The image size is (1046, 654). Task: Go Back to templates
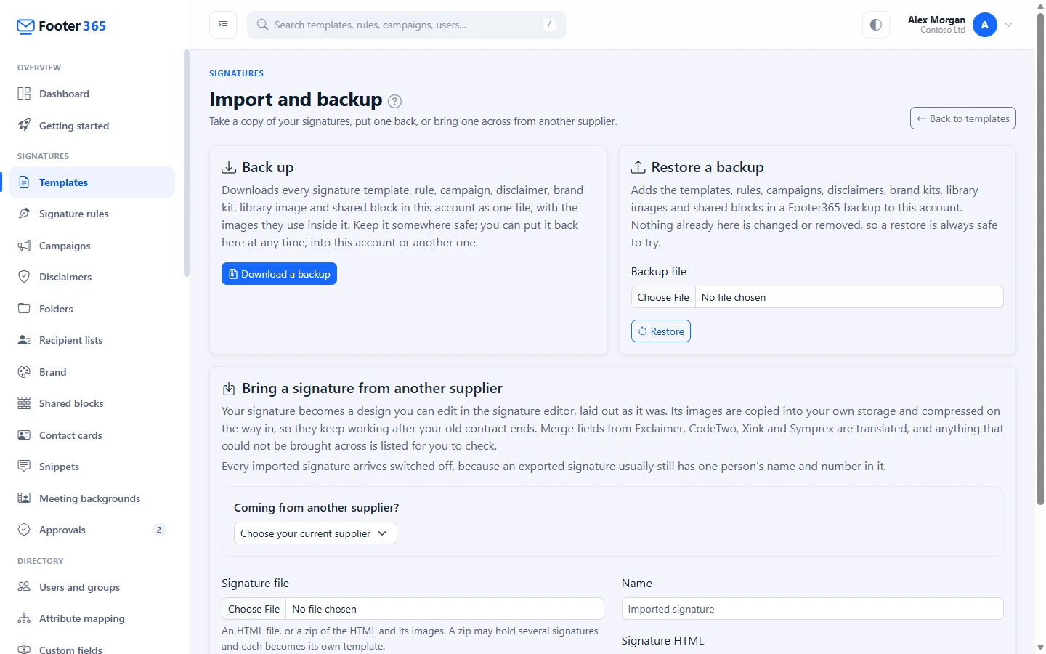962,118
